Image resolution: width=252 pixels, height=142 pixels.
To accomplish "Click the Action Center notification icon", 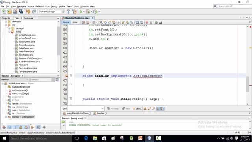I will coord(236,138).
